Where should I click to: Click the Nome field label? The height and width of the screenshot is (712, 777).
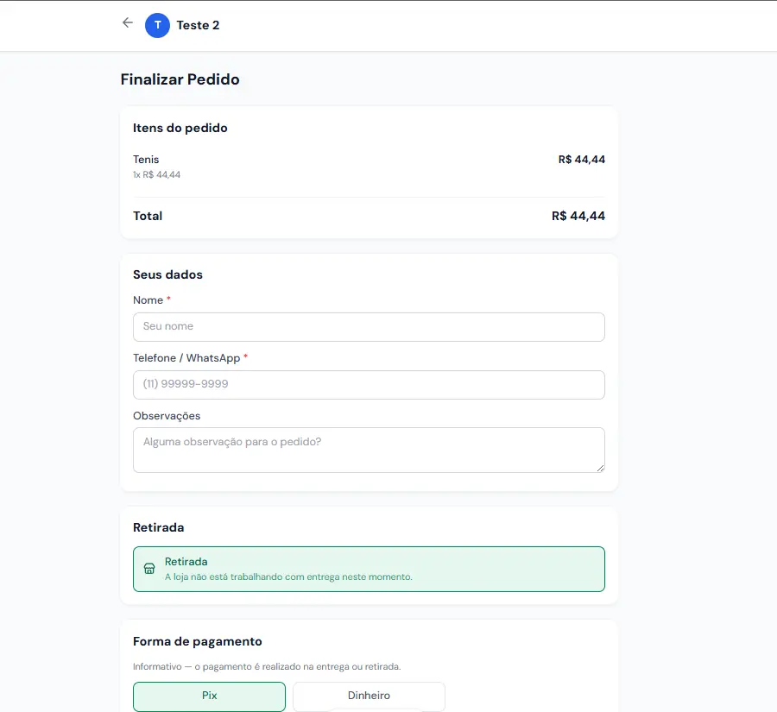148,300
